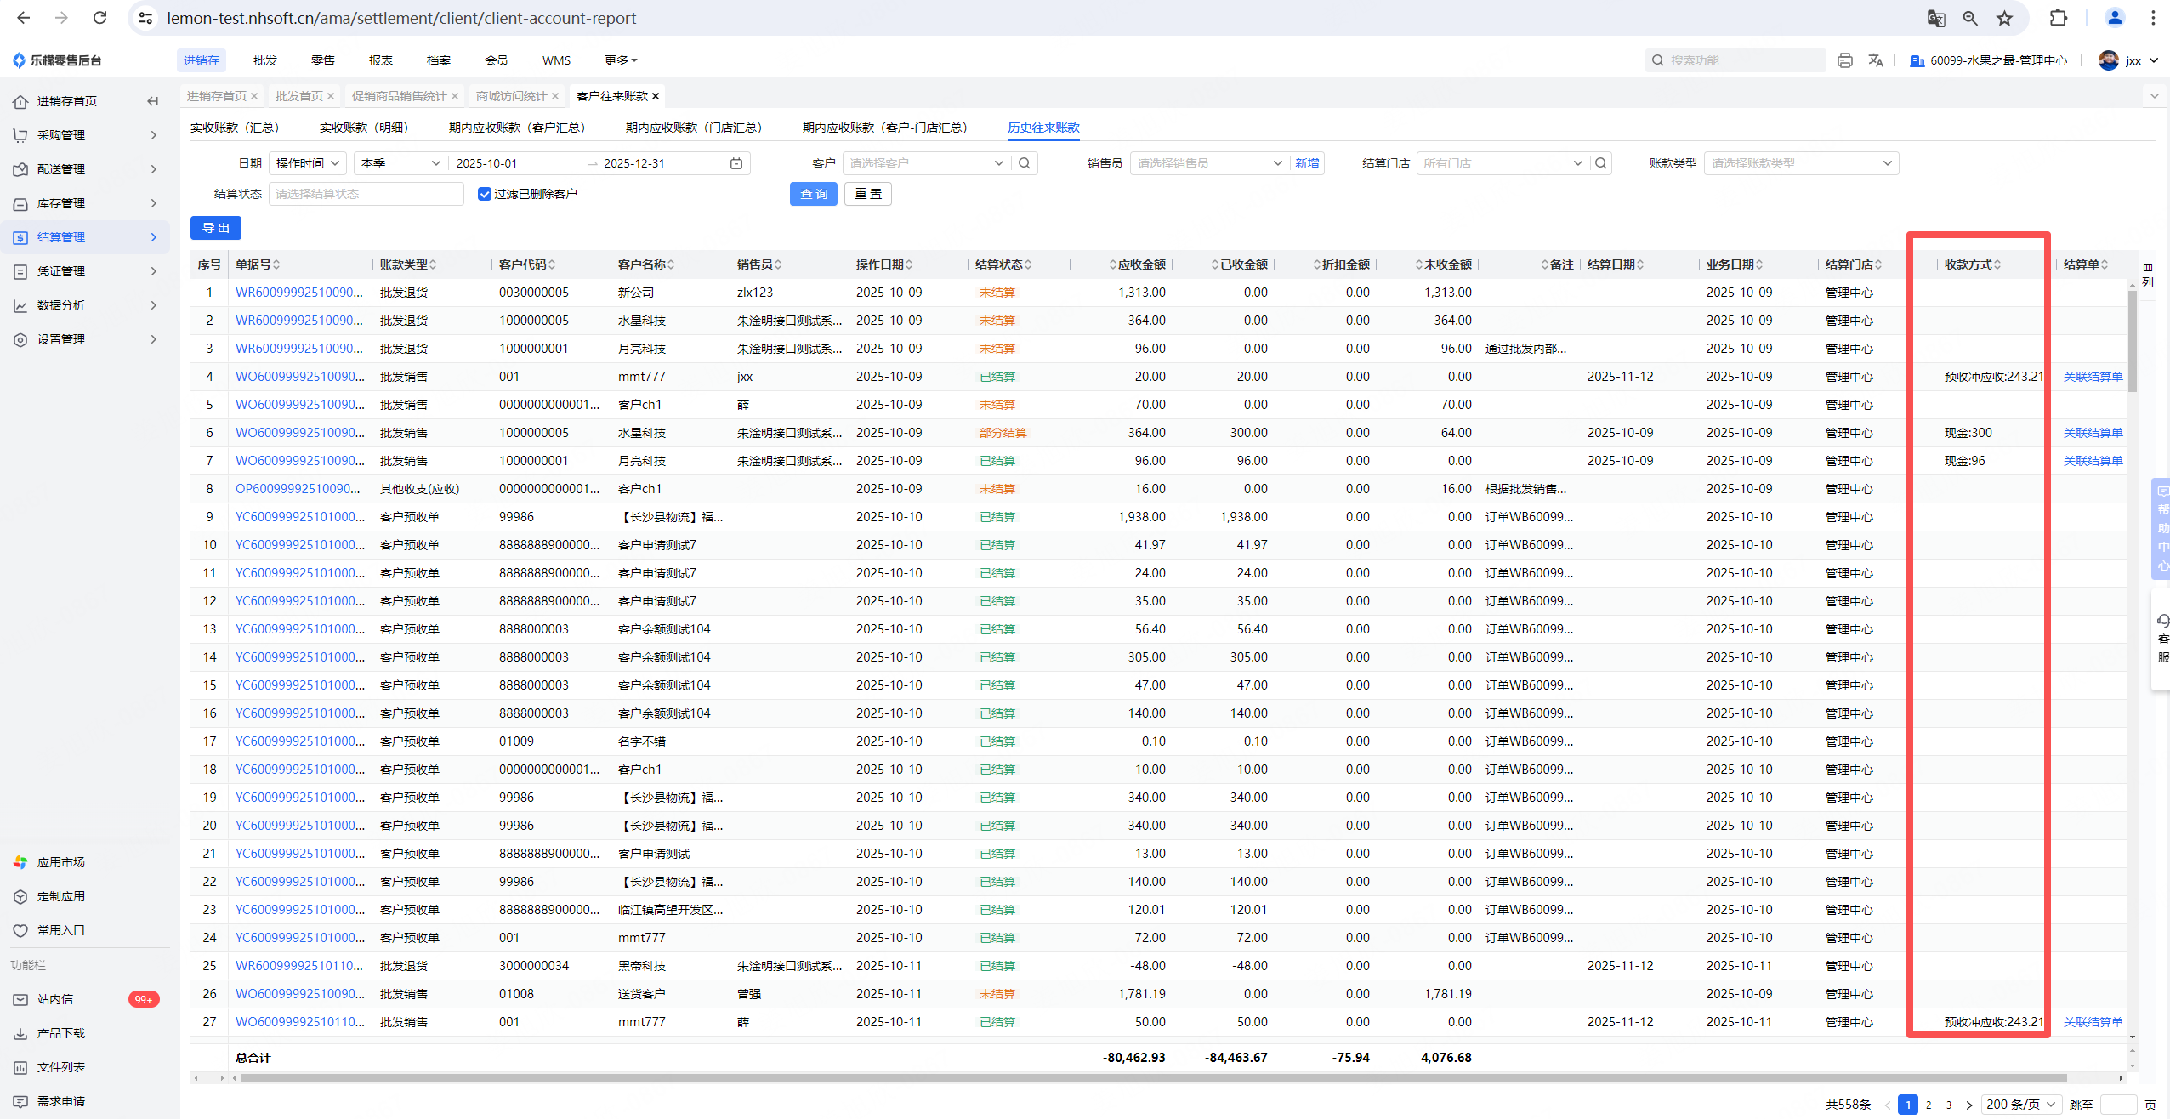Click the translate language icon in header
This screenshot has width=2170, height=1119.
point(1876,60)
